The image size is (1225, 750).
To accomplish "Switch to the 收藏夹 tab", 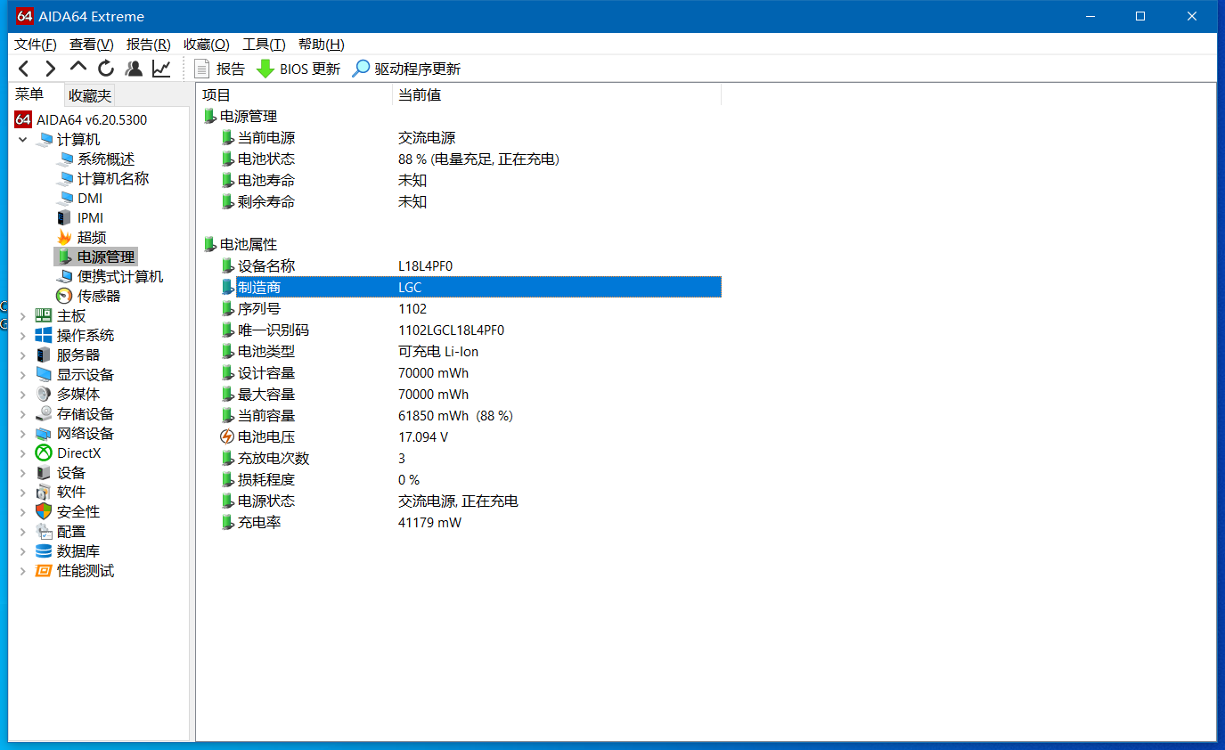I will tap(90, 96).
